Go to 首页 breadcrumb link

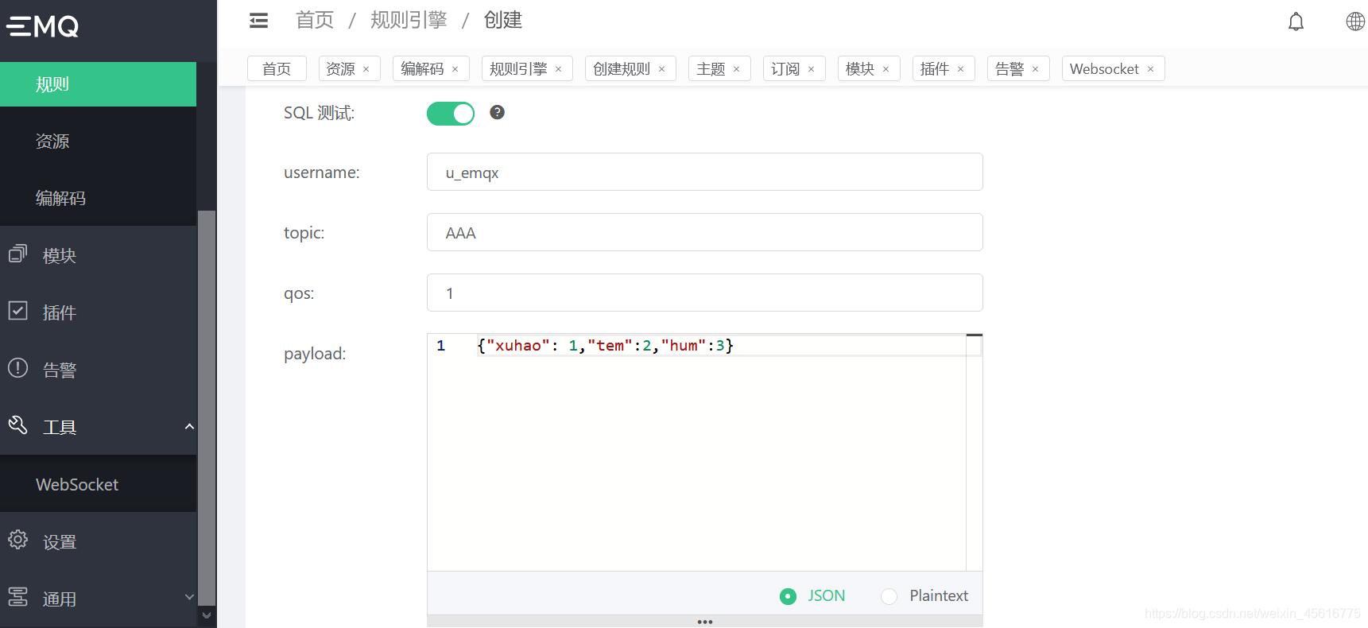pos(315,20)
